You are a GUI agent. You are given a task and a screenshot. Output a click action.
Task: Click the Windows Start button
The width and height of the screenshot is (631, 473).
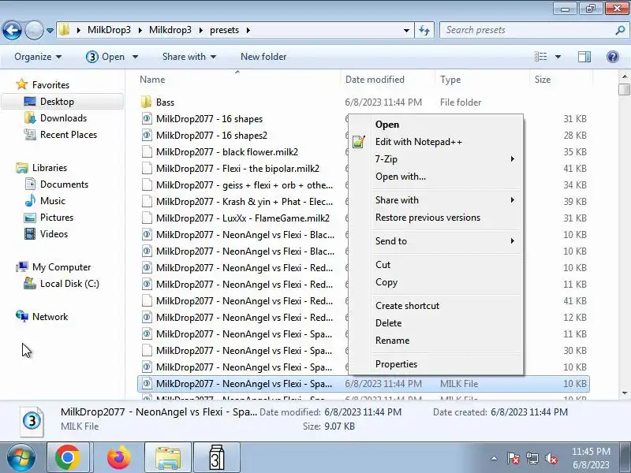[21, 458]
